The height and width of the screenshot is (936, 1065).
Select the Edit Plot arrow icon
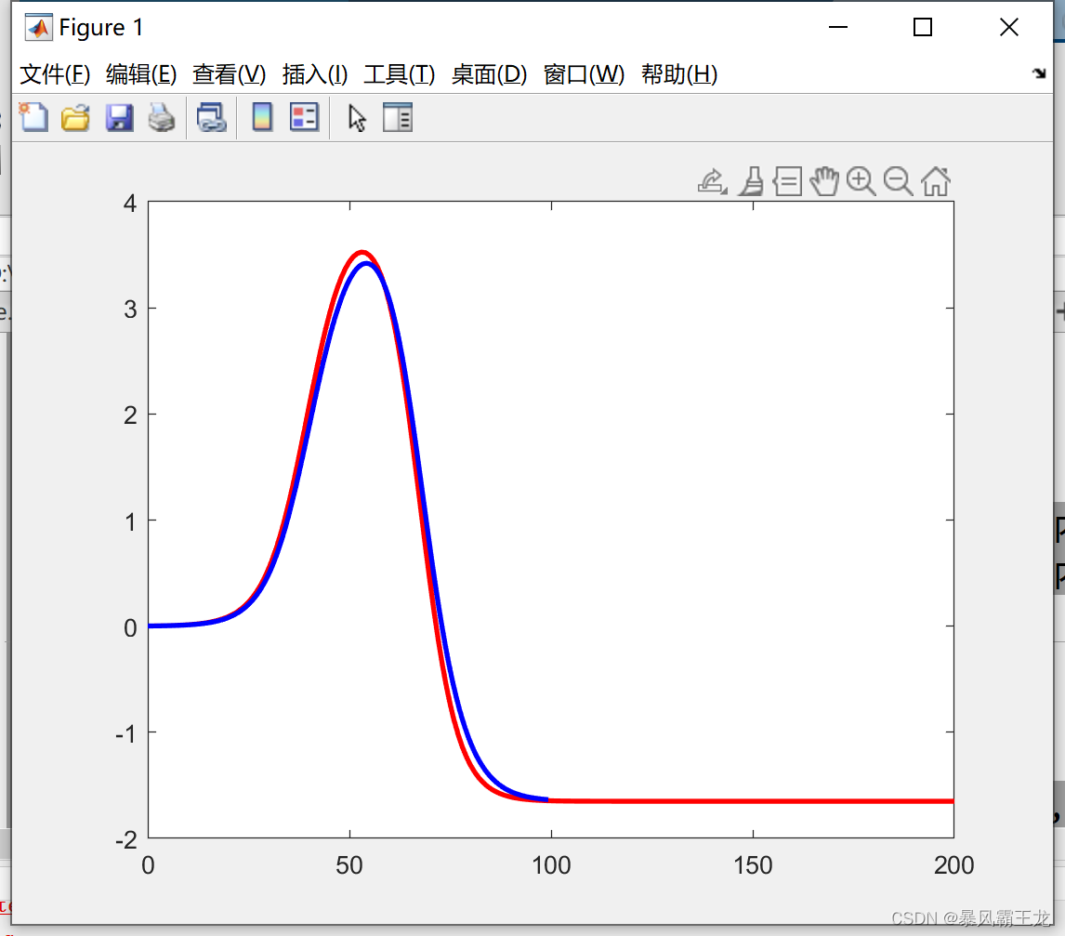[357, 118]
